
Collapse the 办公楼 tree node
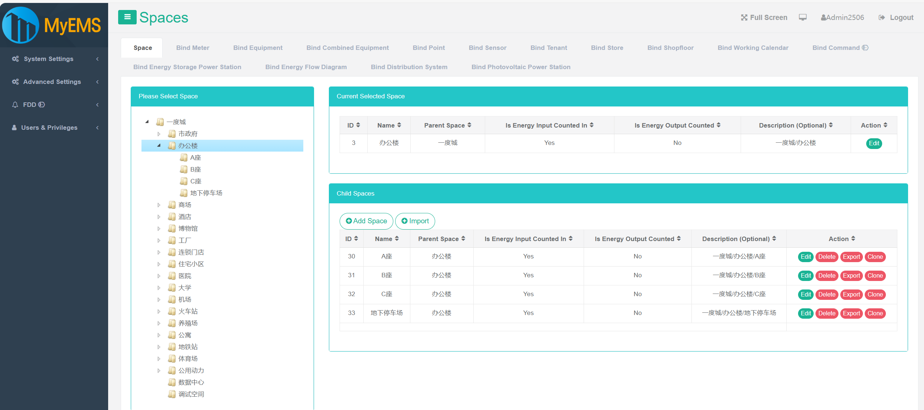159,146
